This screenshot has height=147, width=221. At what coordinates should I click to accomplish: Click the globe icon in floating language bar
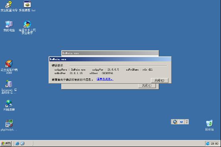point(175,122)
